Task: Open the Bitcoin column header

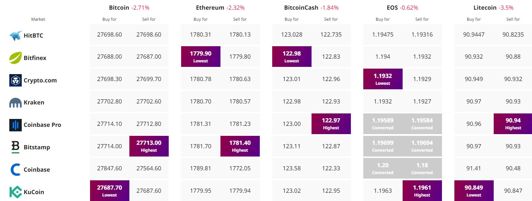Action: click(x=119, y=8)
